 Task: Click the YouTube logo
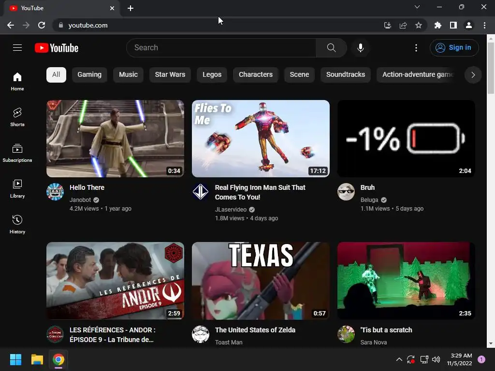tap(57, 48)
